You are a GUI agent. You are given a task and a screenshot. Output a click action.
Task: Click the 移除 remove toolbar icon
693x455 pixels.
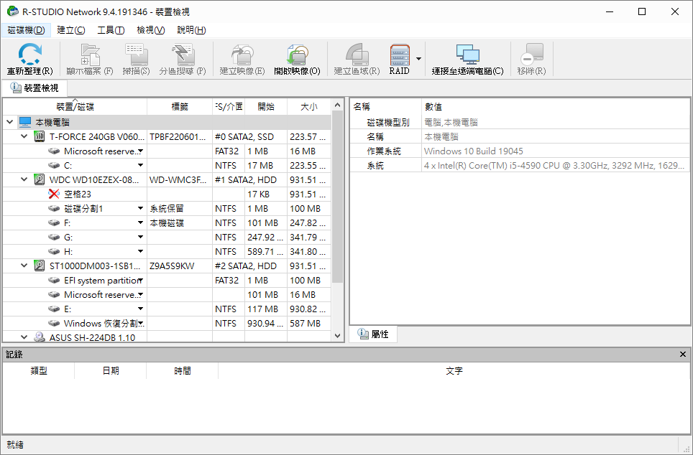[x=532, y=55]
